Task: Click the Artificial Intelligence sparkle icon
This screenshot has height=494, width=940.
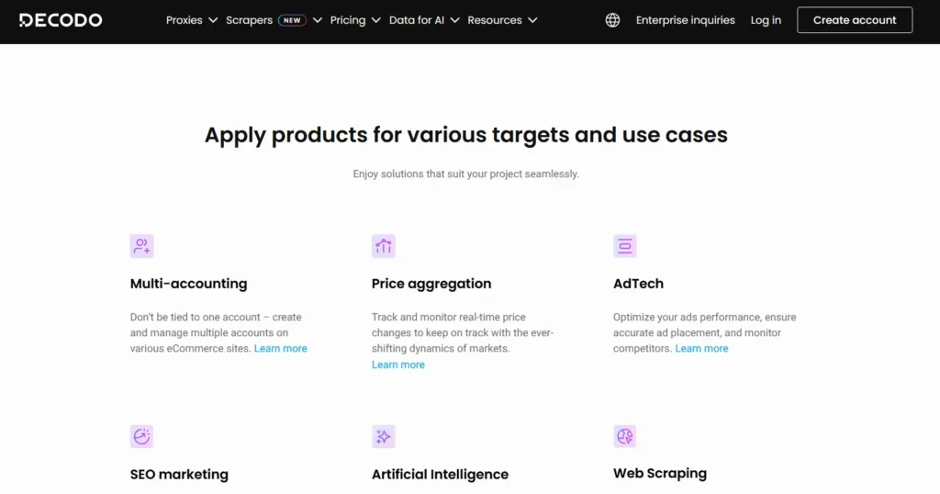Action: [x=384, y=436]
